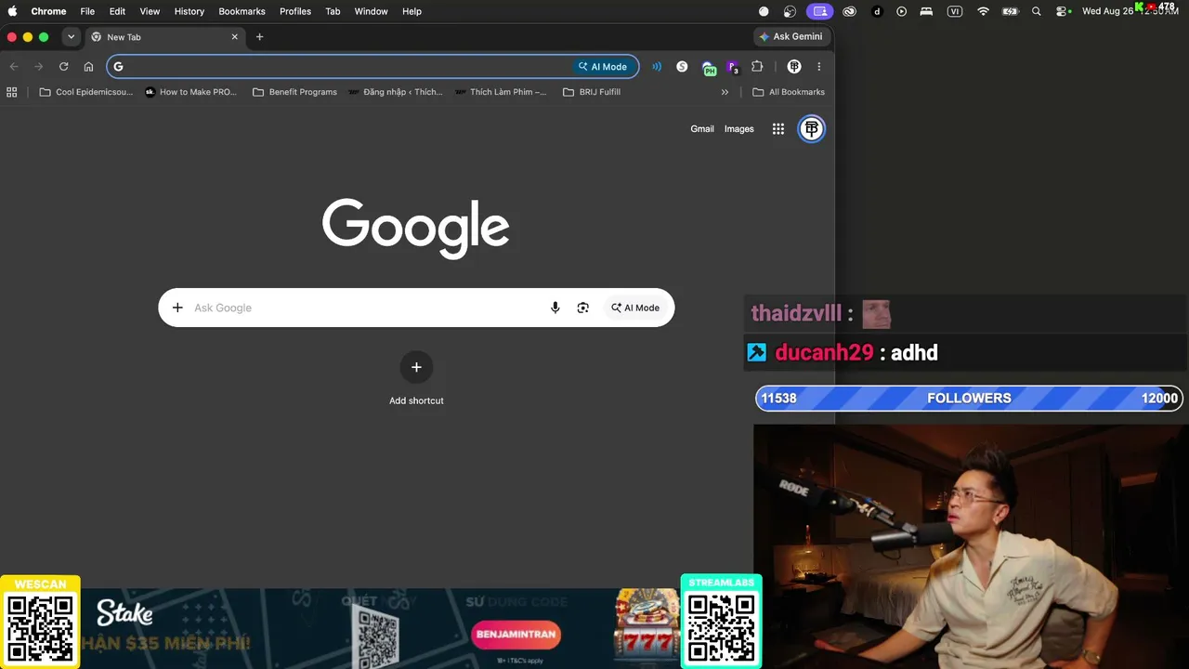Open the Google apps grid launcher
The image size is (1189, 669).
pyautogui.click(x=778, y=129)
